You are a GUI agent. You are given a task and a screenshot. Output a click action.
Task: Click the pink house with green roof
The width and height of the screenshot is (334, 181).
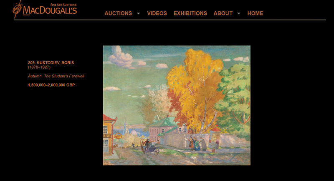[164, 131]
